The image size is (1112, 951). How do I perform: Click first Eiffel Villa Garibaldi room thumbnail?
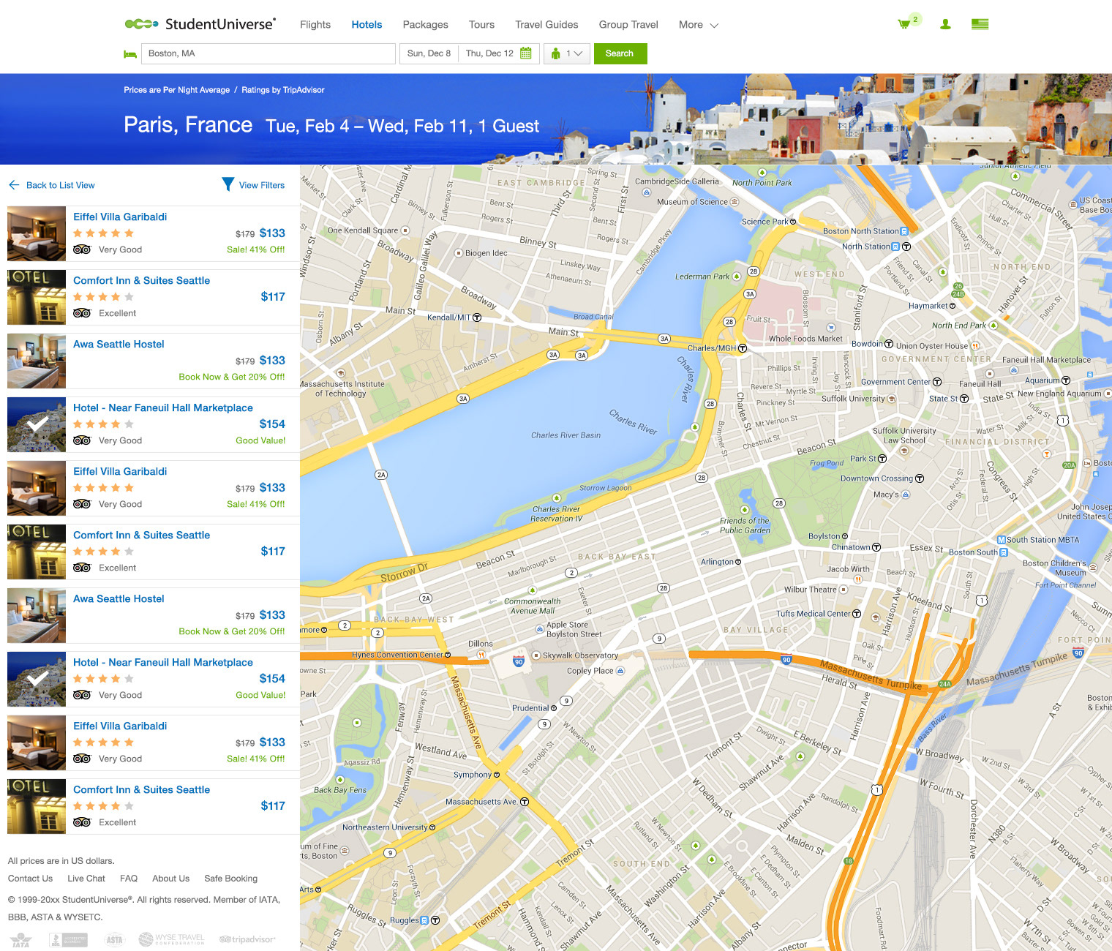pos(37,233)
